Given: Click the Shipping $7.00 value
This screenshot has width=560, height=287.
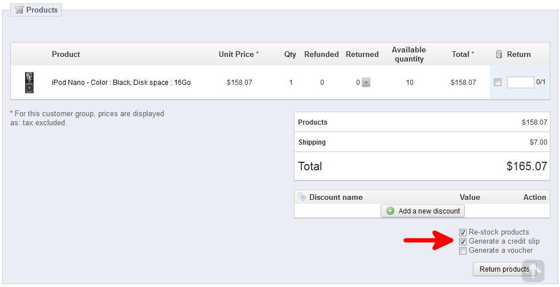Looking at the screenshot, I should point(538,142).
